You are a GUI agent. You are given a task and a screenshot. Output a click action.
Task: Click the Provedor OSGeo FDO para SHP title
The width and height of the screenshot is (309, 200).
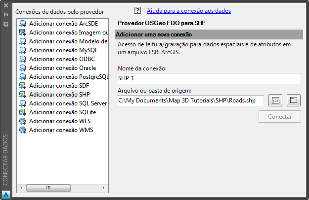tap(162, 23)
